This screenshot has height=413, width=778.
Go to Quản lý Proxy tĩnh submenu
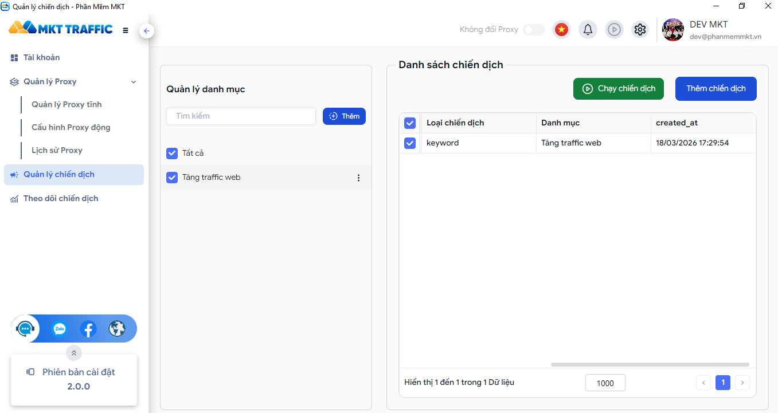click(67, 105)
